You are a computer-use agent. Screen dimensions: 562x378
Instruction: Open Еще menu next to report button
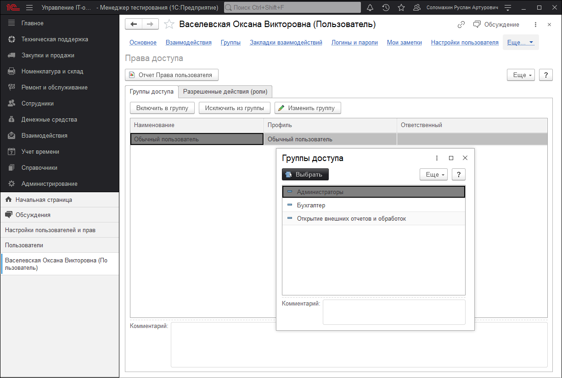pyautogui.click(x=521, y=75)
